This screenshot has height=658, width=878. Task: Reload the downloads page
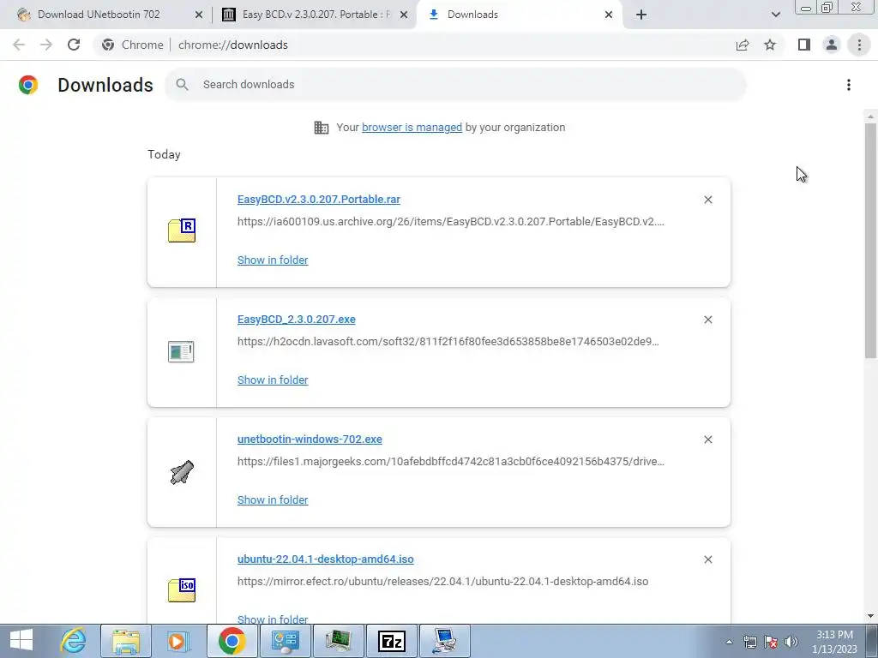[74, 45]
